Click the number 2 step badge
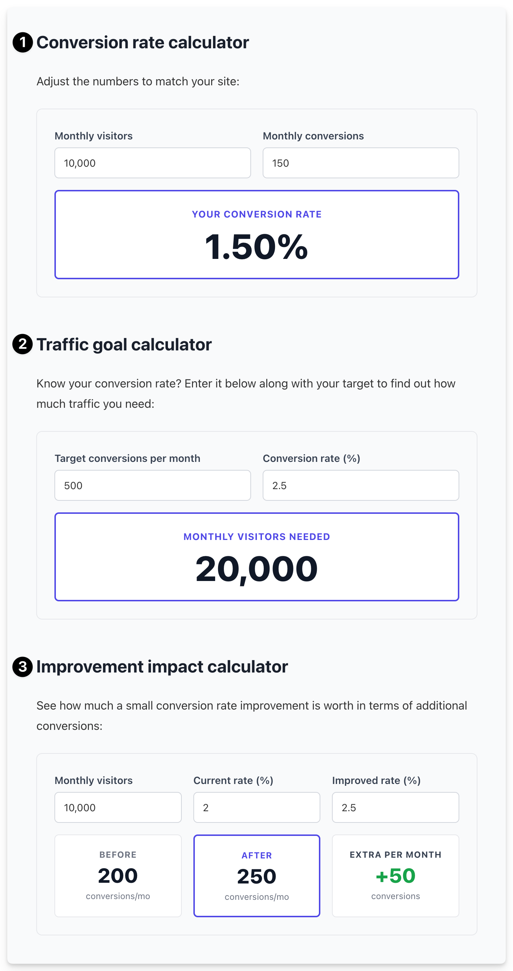This screenshot has height=971, width=513. point(22,344)
